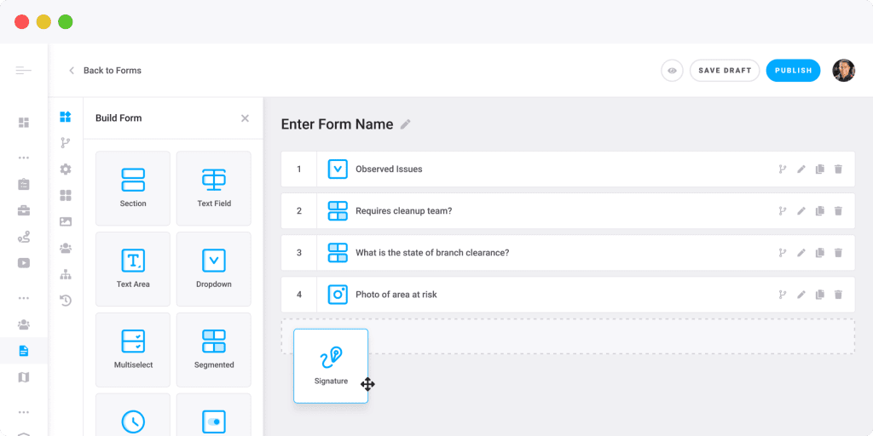The width and height of the screenshot is (873, 436).
Task: Add a Dropdown element
Action: (214, 269)
